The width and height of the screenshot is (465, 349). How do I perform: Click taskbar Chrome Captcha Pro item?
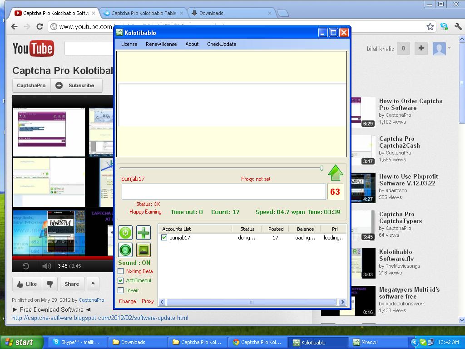pyautogui.click(x=257, y=342)
